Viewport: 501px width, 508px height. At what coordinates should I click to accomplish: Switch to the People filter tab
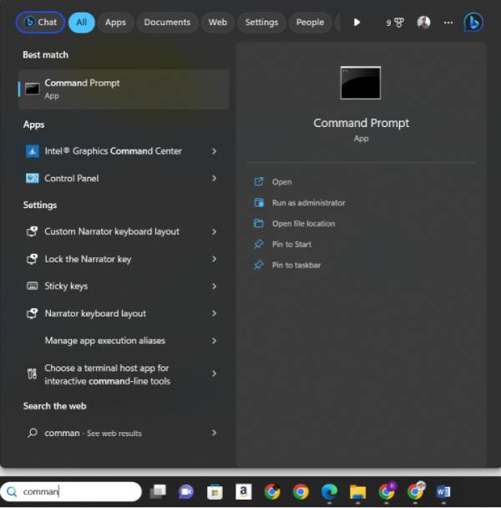pyautogui.click(x=310, y=23)
